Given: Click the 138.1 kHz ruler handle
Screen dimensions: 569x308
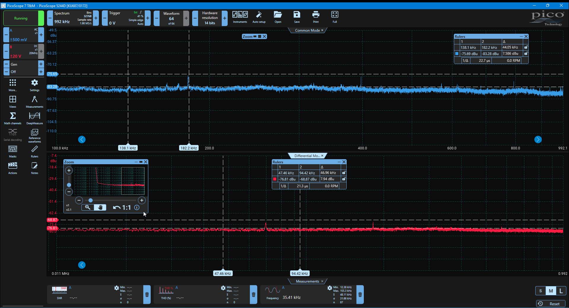Looking at the screenshot, I should click(128, 148).
